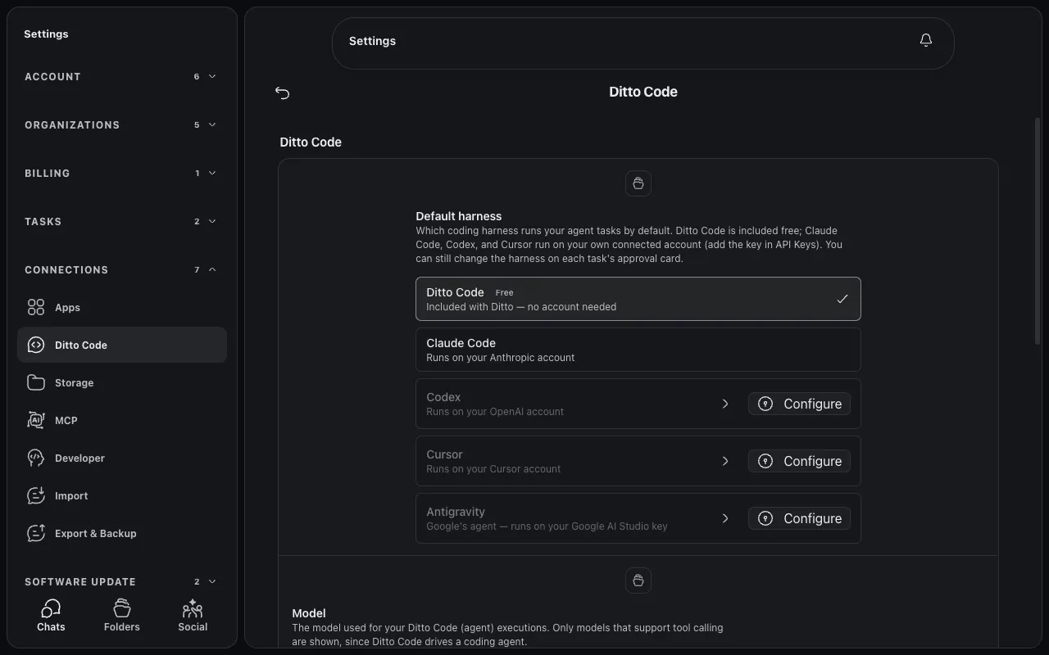Click the icon above the Model section

click(x=638, y=580)
